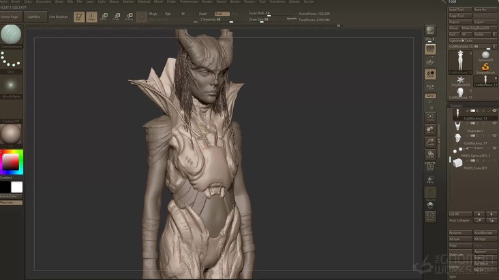
Task: Open the Color menu
Action: click(28, 1)
